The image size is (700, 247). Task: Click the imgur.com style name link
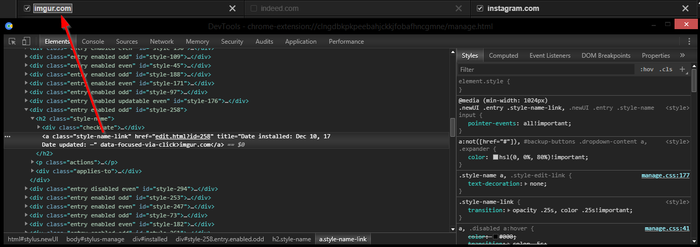tap(53, 8)
